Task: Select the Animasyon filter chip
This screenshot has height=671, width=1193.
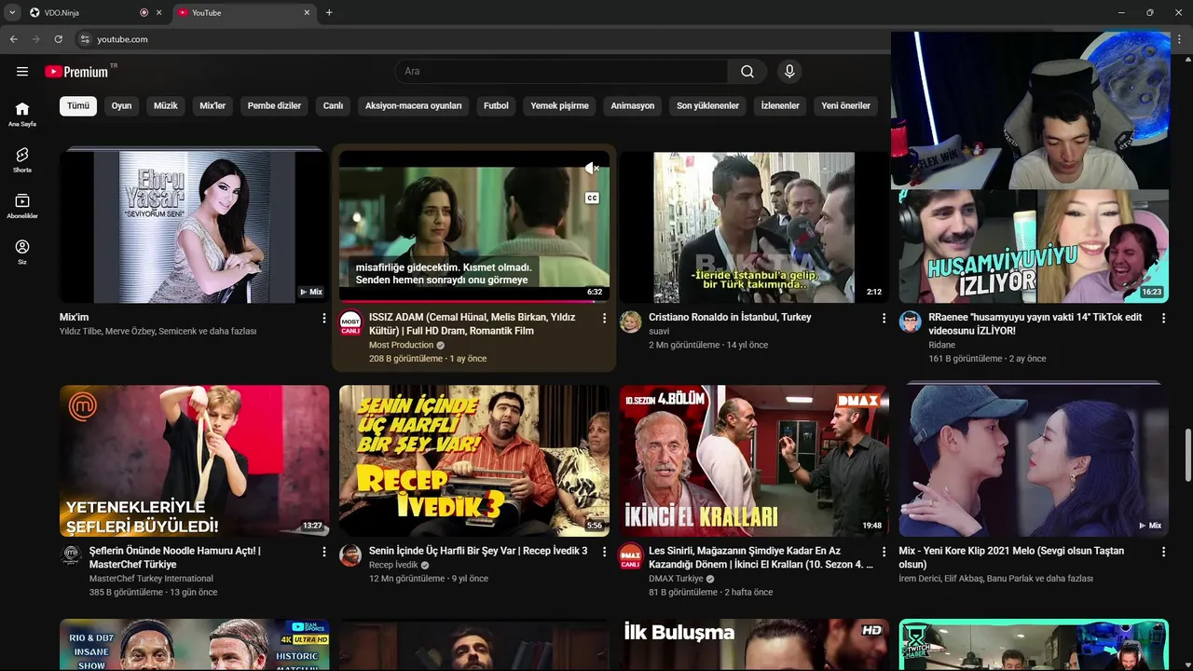Action: pos(633,105)
